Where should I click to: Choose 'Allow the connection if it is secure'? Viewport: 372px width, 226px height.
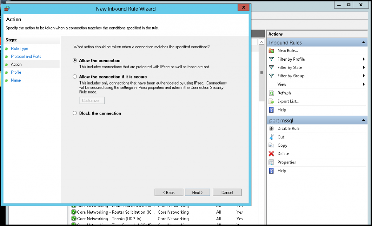[x=75, y=77]
